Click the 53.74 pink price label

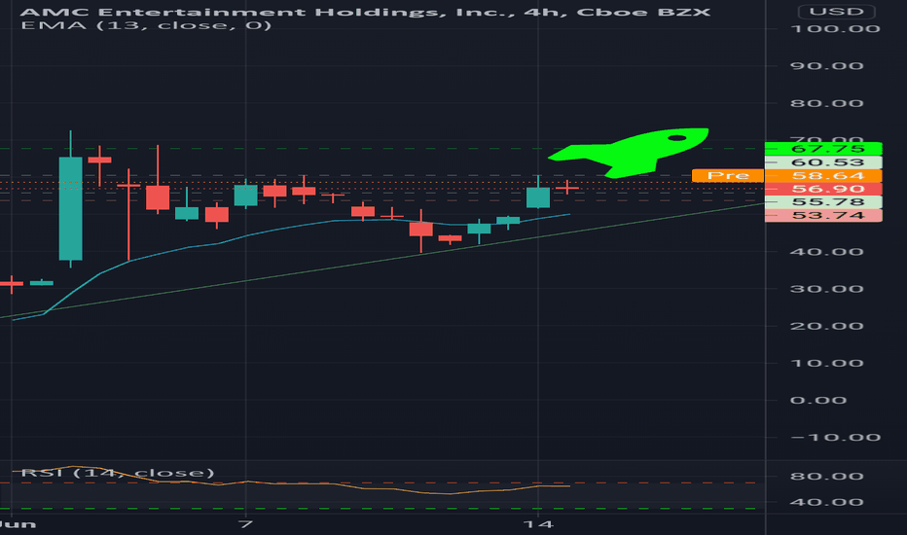pos(823,216)
